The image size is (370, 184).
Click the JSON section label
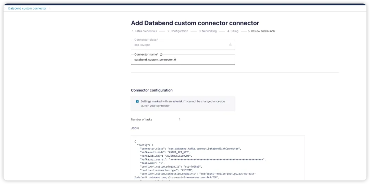(x=135, y=128)
